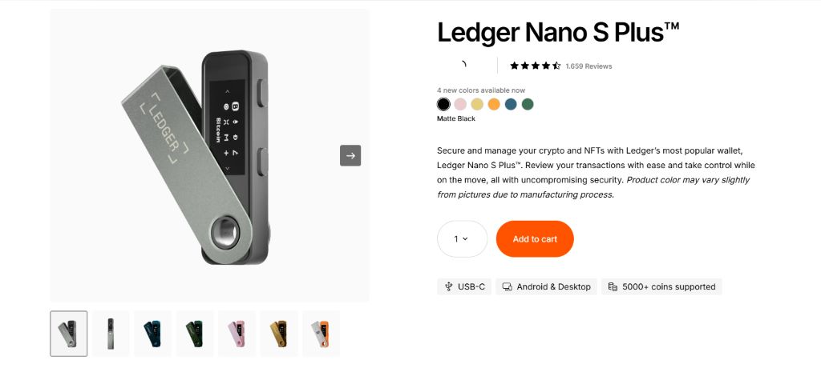Pick the pale yellow color swatch
Viewport: 821px width, 372px height.
tap(477, 104)
